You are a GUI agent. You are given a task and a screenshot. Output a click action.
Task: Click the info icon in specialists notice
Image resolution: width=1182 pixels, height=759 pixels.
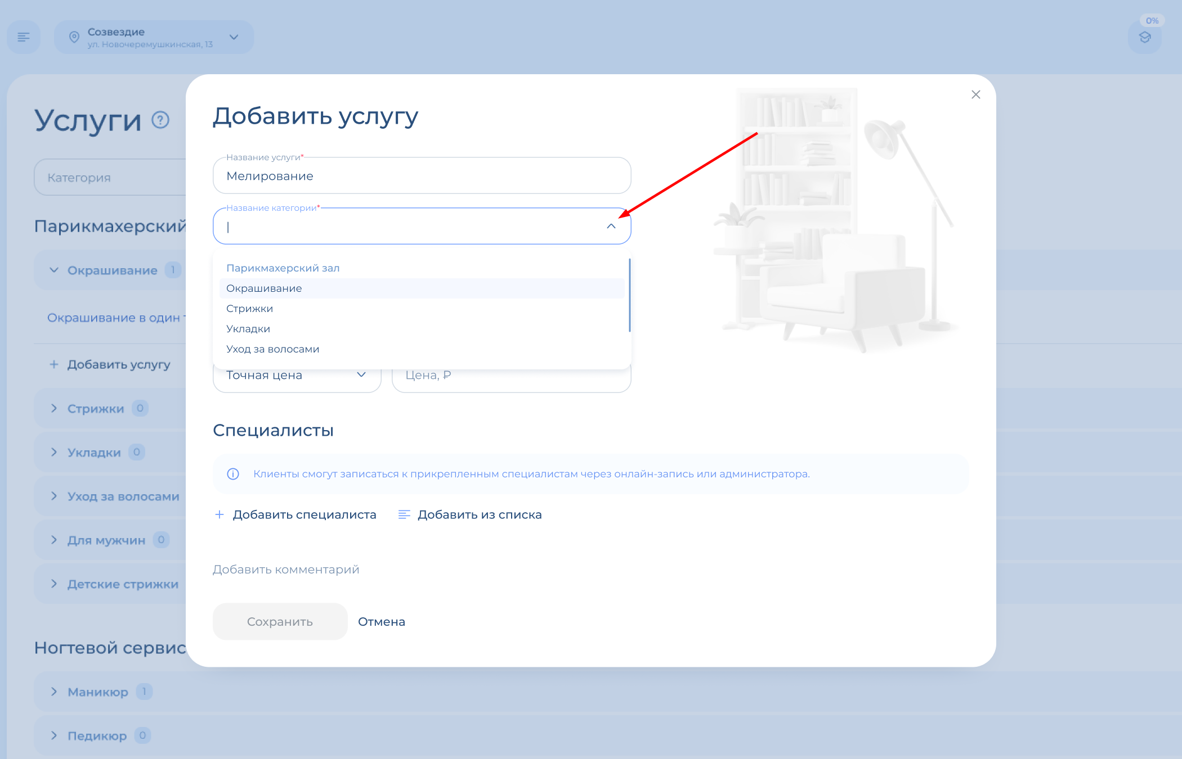click(233, 474)
